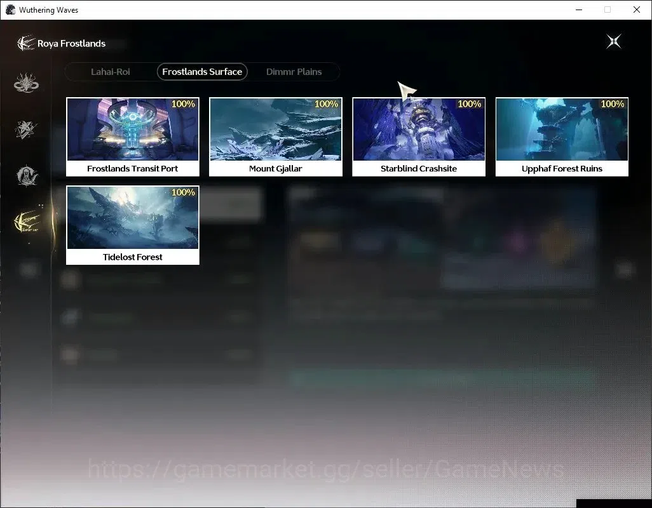The image size is (652, 508).
Task: Open Upphaf Forest Ruins area card
Action: pyautogui.click(x=562, y=137)
